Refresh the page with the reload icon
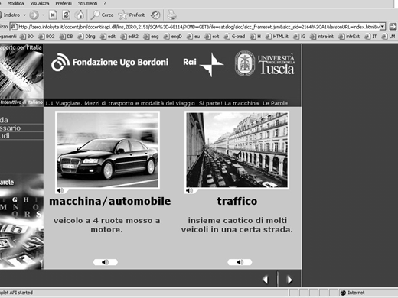This screenshot has height=298, width=398. coord(66,15)
